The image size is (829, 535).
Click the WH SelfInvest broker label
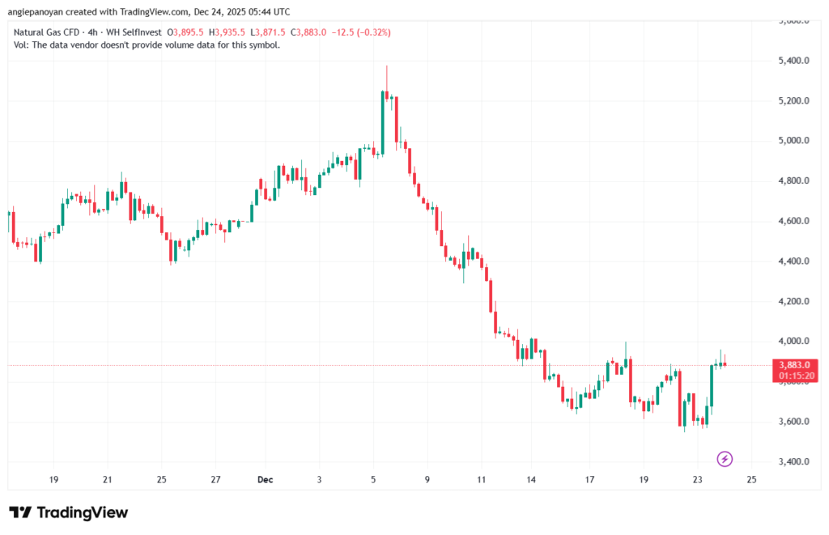pyautogui.click(x=137, y=32)
